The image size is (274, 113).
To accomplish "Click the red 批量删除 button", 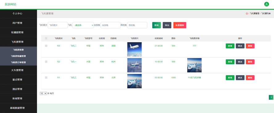I will pos(180,25).
